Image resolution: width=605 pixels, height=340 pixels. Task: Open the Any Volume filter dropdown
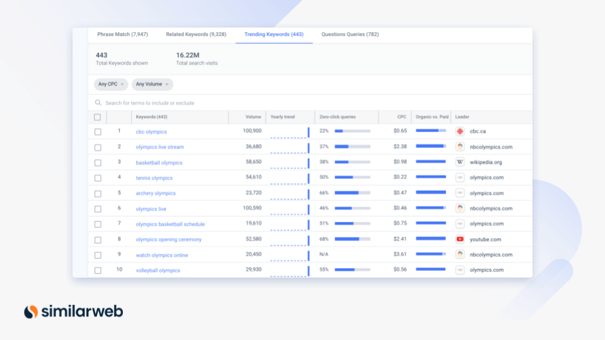(x=153, y=84)
